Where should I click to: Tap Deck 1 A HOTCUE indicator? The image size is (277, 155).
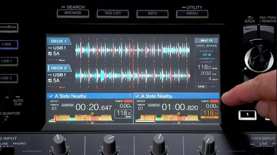tap(68, 105)
